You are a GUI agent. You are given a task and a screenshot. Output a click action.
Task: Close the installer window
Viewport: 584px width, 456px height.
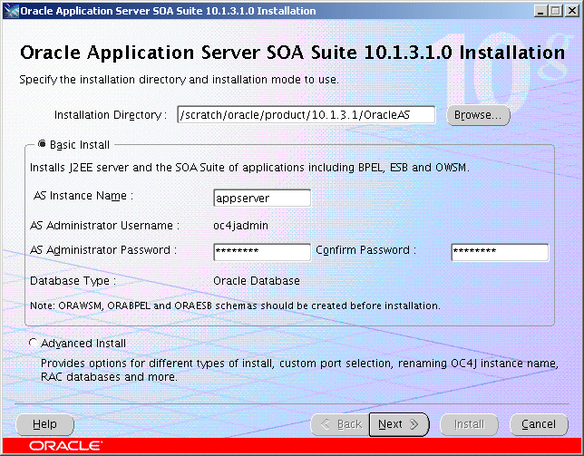(x=571, y=11)
